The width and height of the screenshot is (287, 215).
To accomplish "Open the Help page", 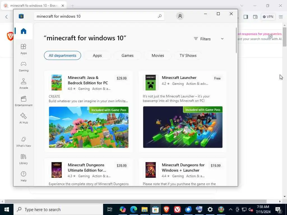I will pos(24,177).
